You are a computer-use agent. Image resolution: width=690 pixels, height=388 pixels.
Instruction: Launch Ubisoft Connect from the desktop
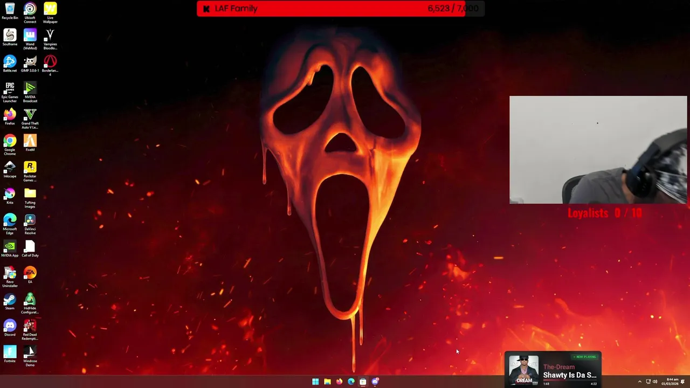pyautogui.click(x=30, y=13)
